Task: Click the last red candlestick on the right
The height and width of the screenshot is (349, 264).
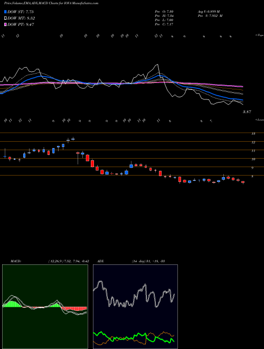Action: point(243,182)
